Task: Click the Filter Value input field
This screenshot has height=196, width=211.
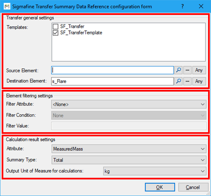Action: pyautogui.click(x=129, y=126)
